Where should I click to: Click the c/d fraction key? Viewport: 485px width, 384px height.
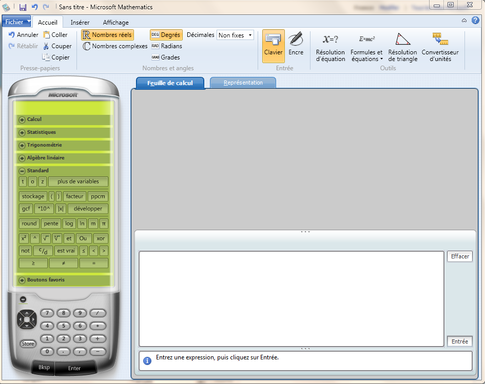(x=43, y=251)
